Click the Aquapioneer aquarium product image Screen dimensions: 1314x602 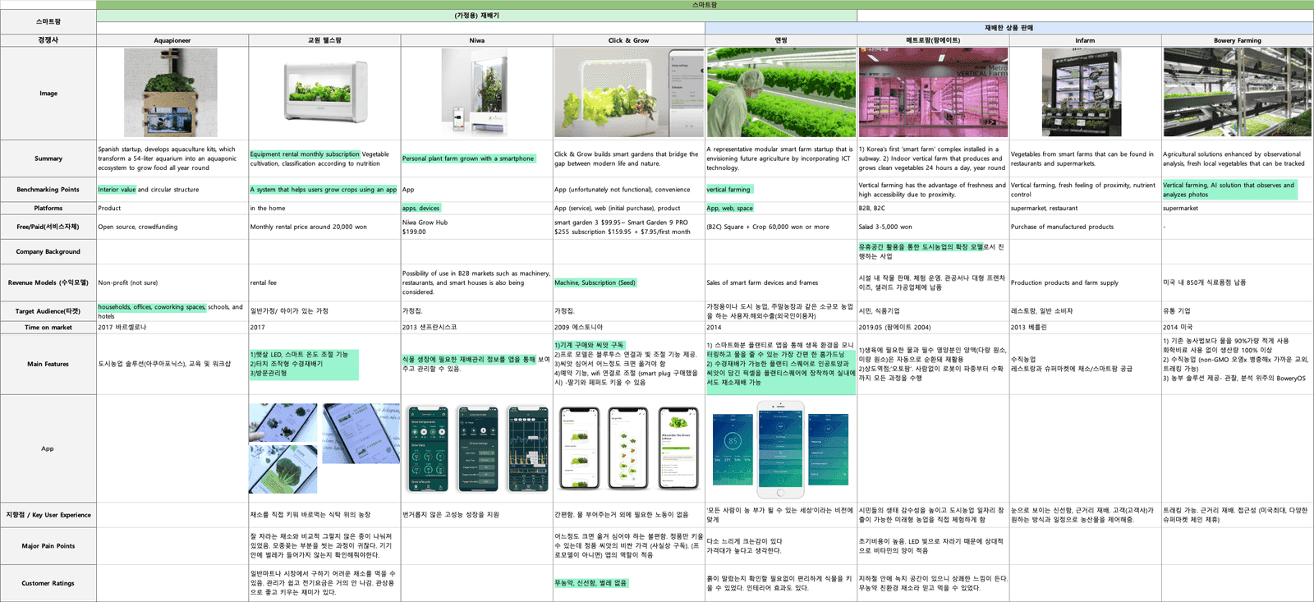point(171,92)
